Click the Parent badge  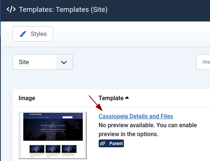coord(111,144)
